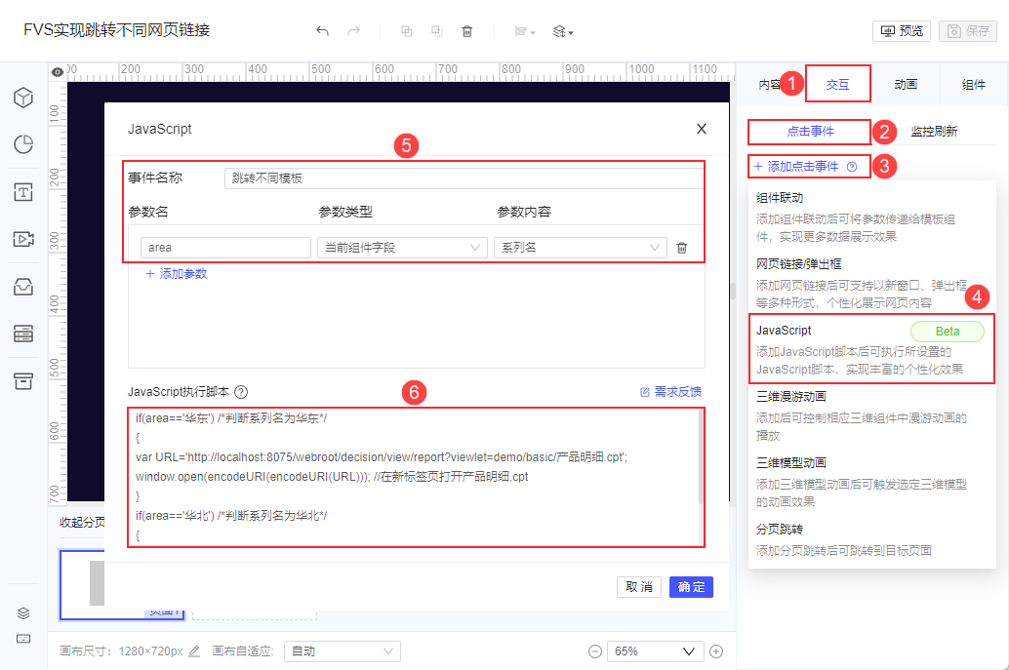Click the 点击事件 option
The image size is (1009, 670).
pos(810,132)
